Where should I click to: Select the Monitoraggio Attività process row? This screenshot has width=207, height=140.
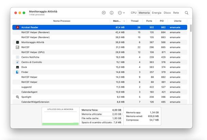(x=100, y=42)
